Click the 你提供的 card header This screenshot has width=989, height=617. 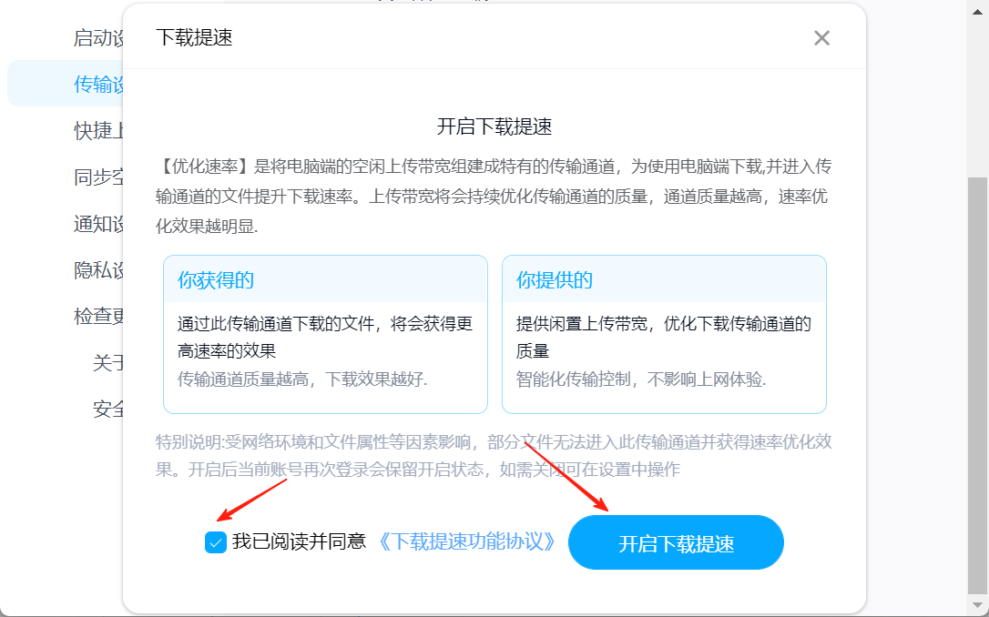(664, 279)
